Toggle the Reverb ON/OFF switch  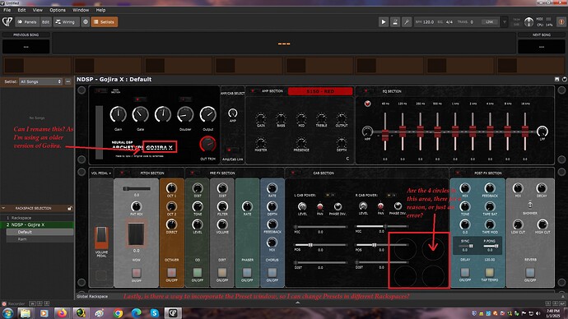(530, 272)
